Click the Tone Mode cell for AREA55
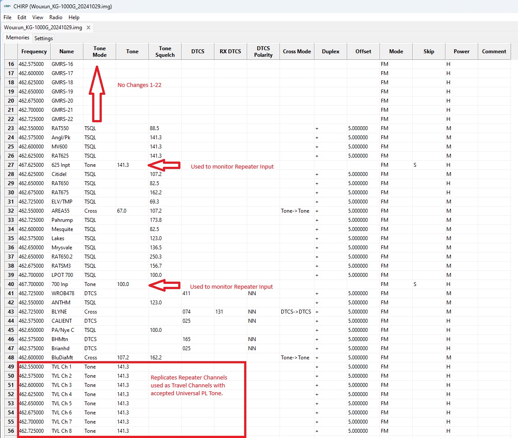 [99, 211]
